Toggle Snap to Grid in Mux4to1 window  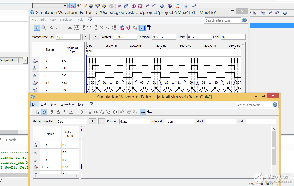142,28
